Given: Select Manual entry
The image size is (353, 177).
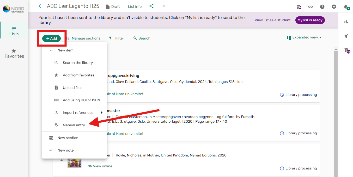Looking at the screenshot, I should tap(74, 125).
